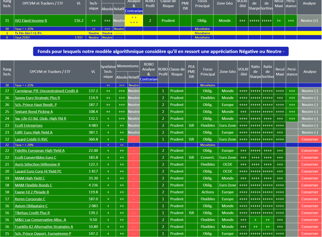This screenshot has width=322, height=237.
Task: Click the VL value 9.50 for M&G Lux Conservative
Action: [93, 220]
